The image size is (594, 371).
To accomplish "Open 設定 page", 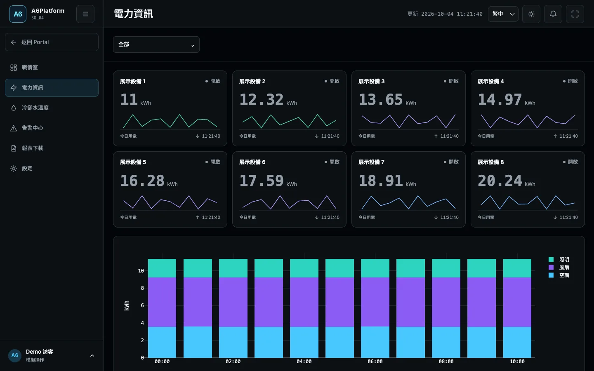I will 52,169.
